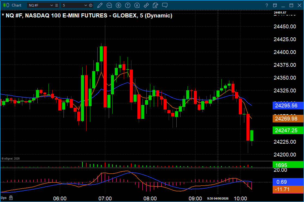This screenshot has height=202, width=304.
Task: Click the Dyn label at bottom left
Action: [4, 198]
